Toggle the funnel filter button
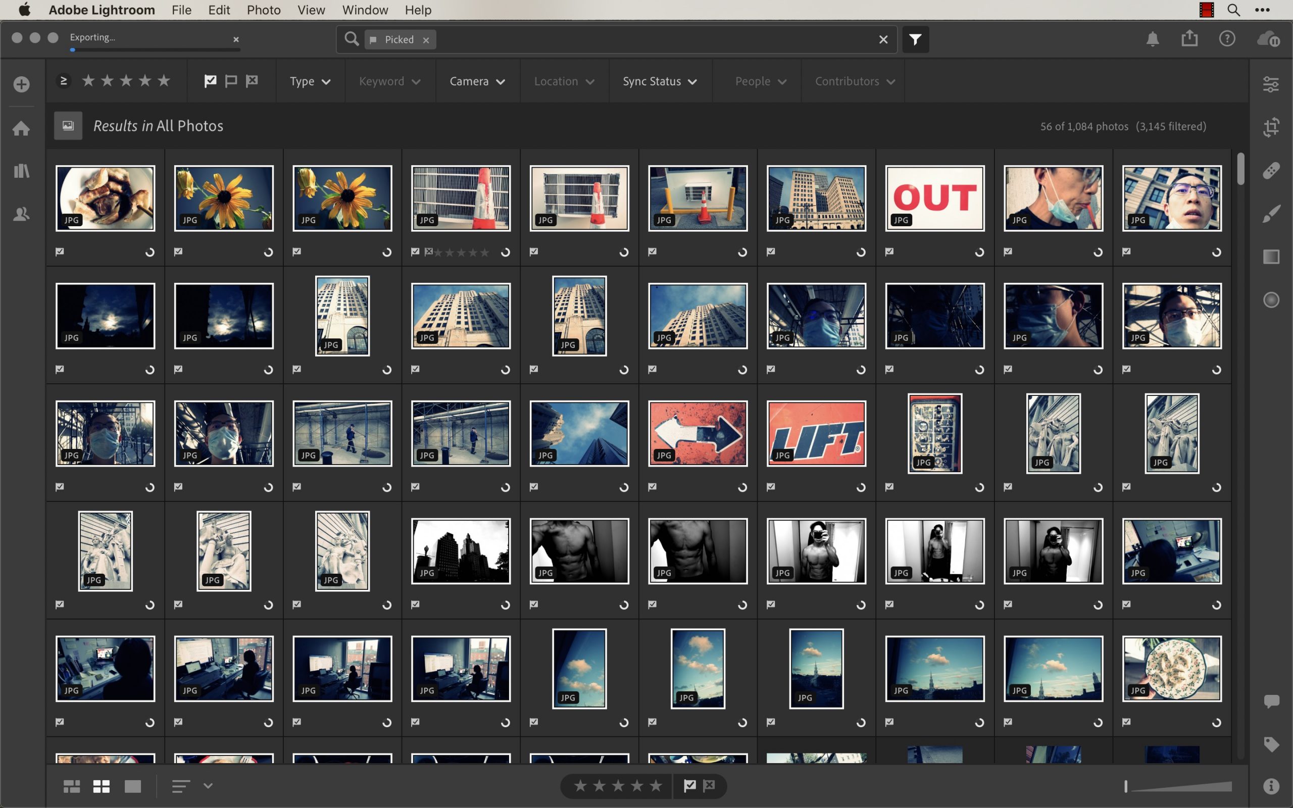The width and height of the screenshot is (1293, 808). (x=915, y=39)
